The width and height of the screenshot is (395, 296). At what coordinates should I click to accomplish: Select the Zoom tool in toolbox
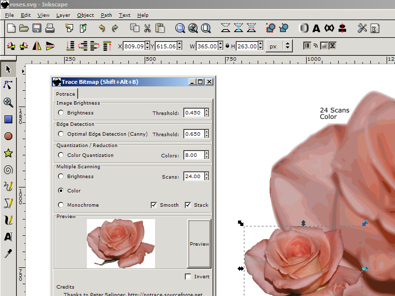tap(8, 102)
